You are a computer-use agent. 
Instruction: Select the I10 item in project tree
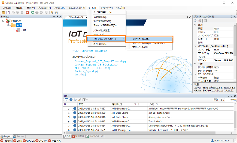24,30
